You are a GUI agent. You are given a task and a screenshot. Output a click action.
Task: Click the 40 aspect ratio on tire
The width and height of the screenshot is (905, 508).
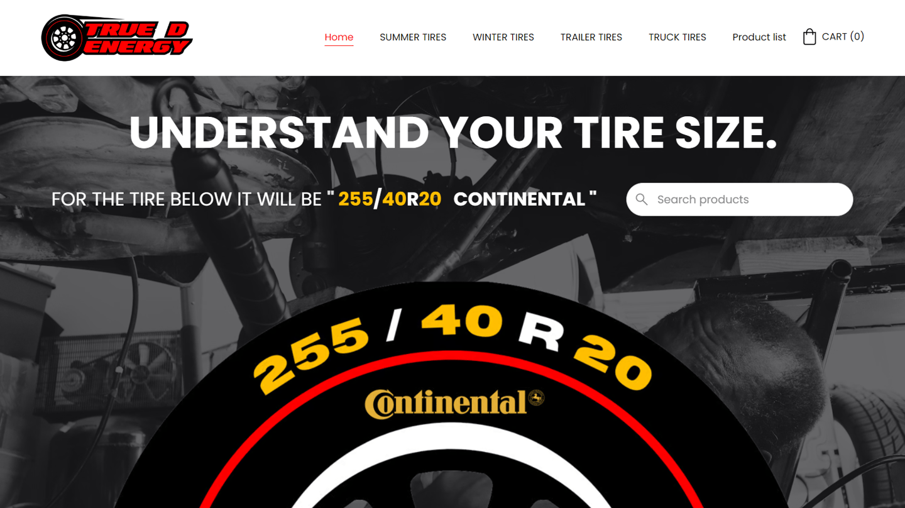click(462, 321)
